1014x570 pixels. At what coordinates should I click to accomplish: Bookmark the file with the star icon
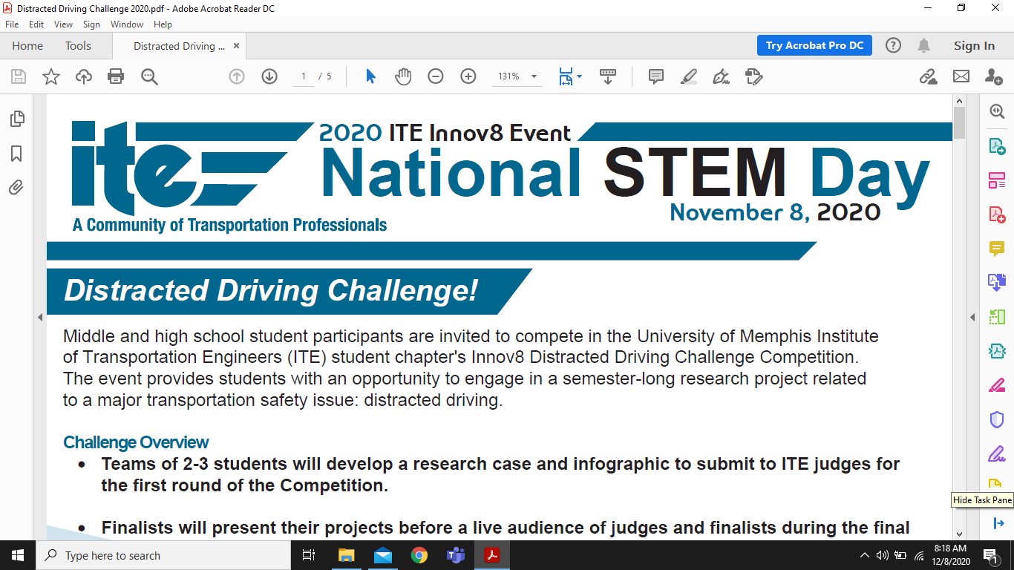[x=51, y=76]
